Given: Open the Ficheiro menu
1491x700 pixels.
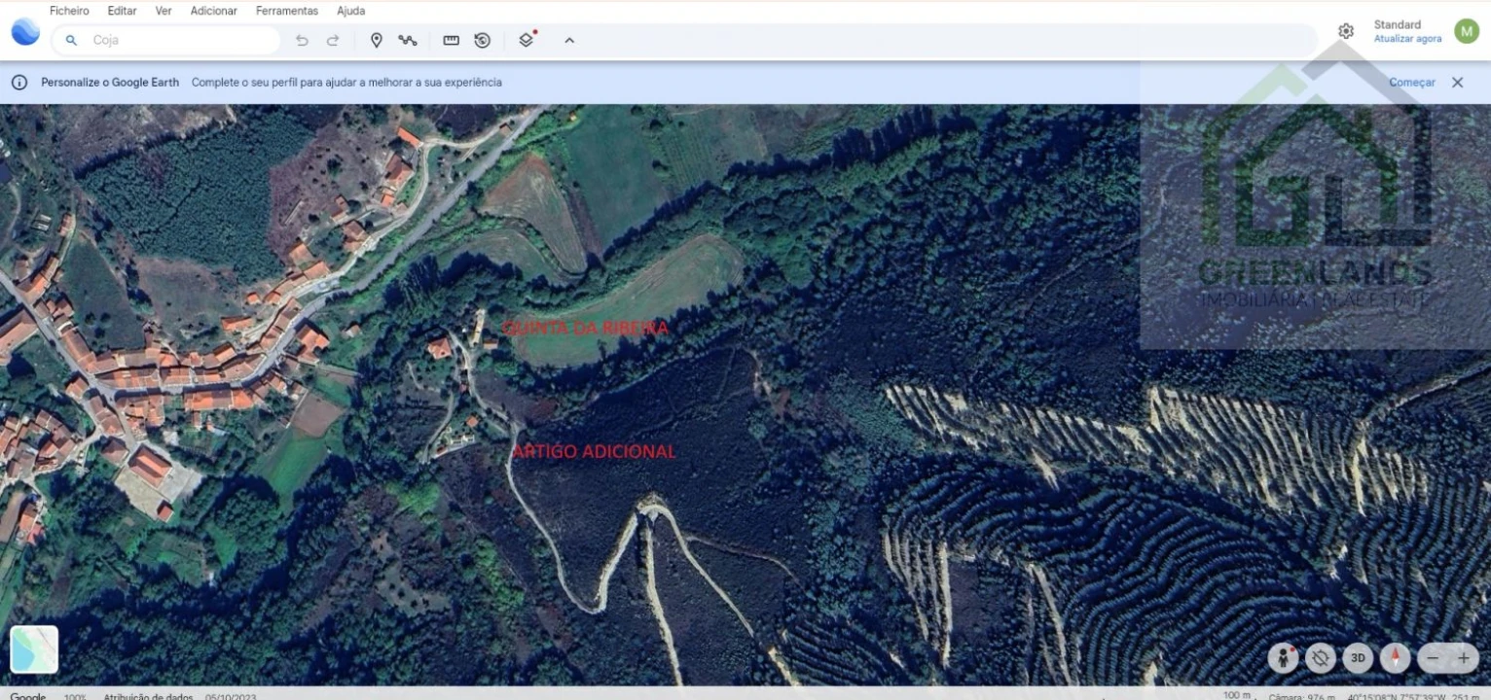Looking at the screenshot, I should [x=69, y=11].
